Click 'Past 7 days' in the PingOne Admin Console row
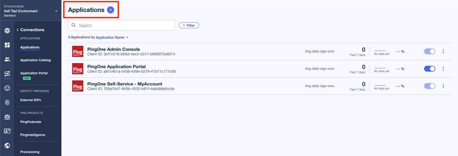Viewport: 458px width, 156px height. [358, 55]
